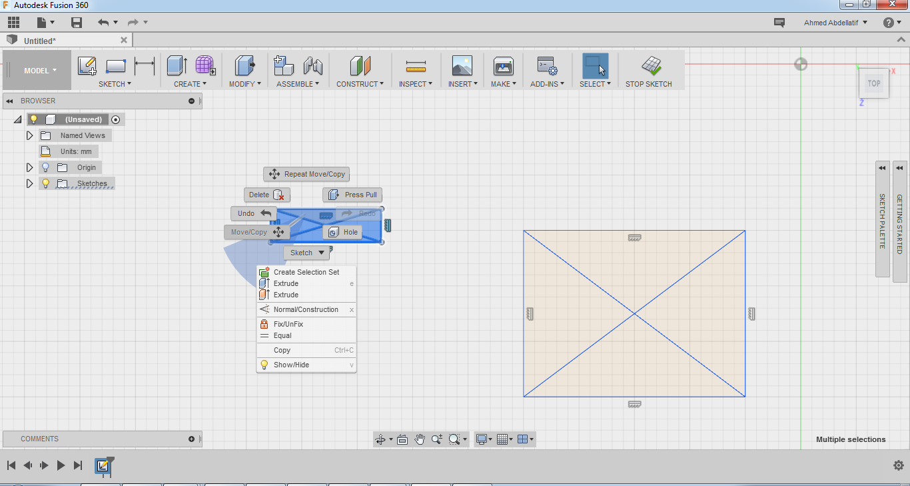Open the data panel grid icon

[x=13, y=23]
